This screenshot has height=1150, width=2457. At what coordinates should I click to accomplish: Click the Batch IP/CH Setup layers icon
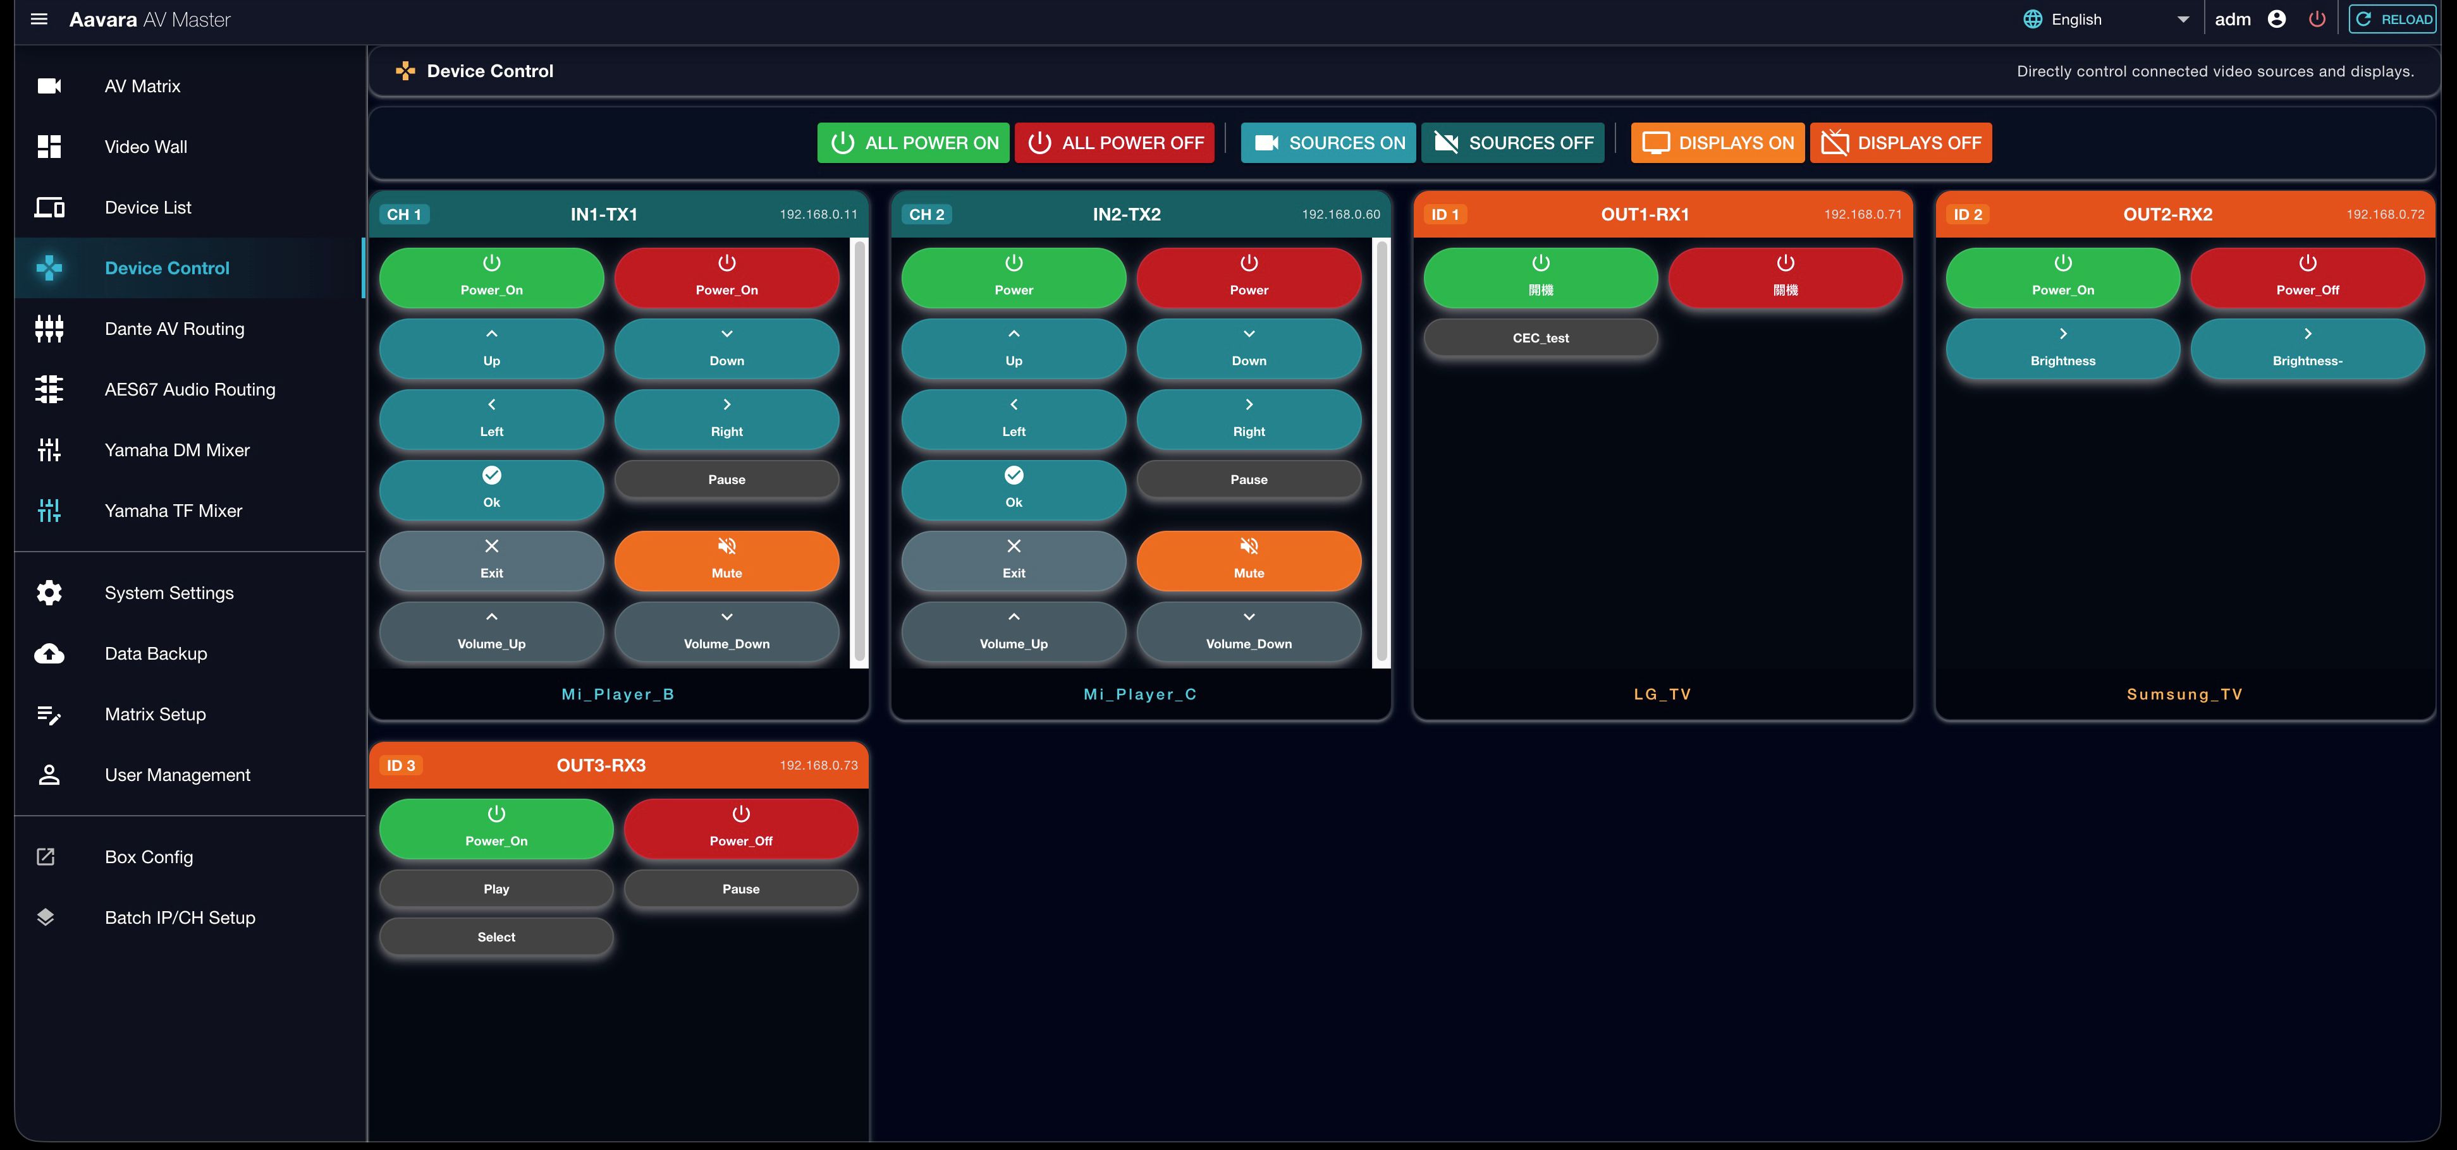tap(46, 917)
